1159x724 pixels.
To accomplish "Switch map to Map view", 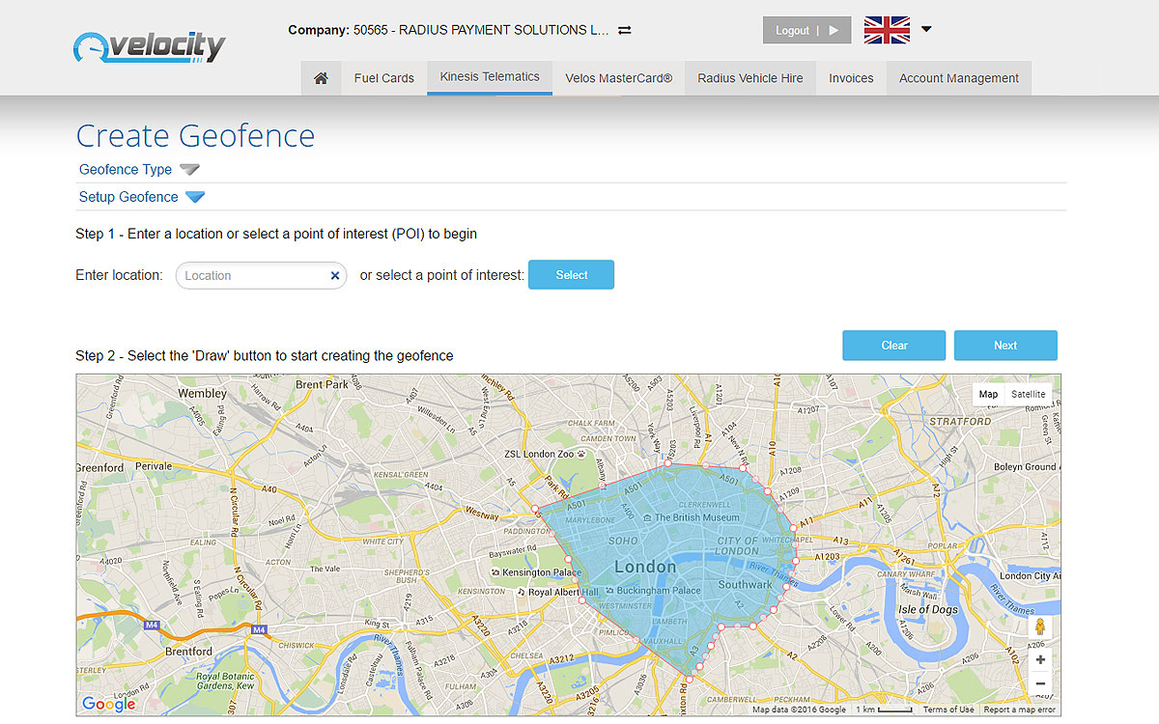I will [x=988, y=394].
